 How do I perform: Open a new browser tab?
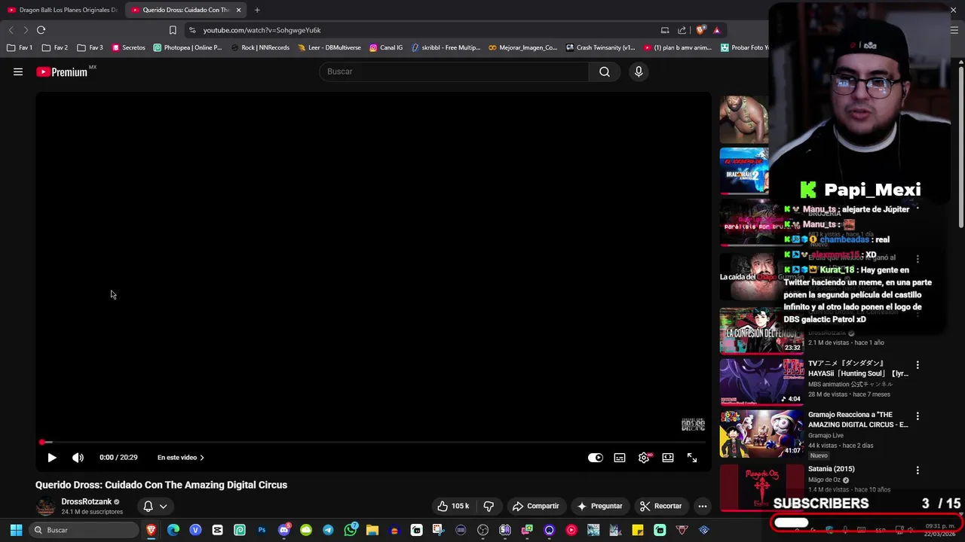coord(257,10)
